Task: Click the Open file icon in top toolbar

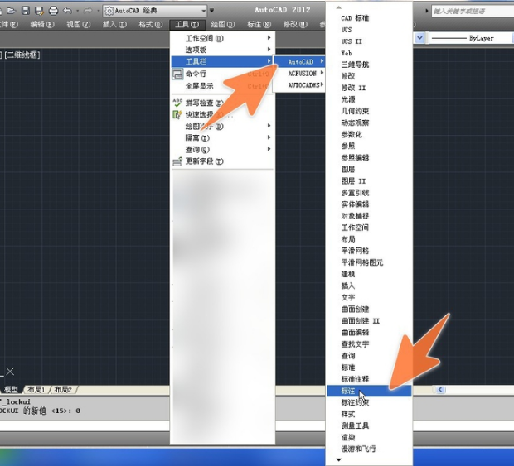Action: click(12, 11)
